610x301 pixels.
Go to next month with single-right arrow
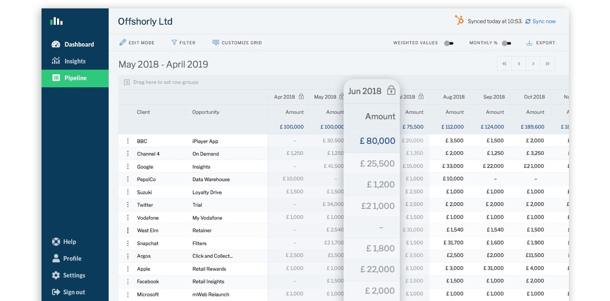[x=533, y=64]
